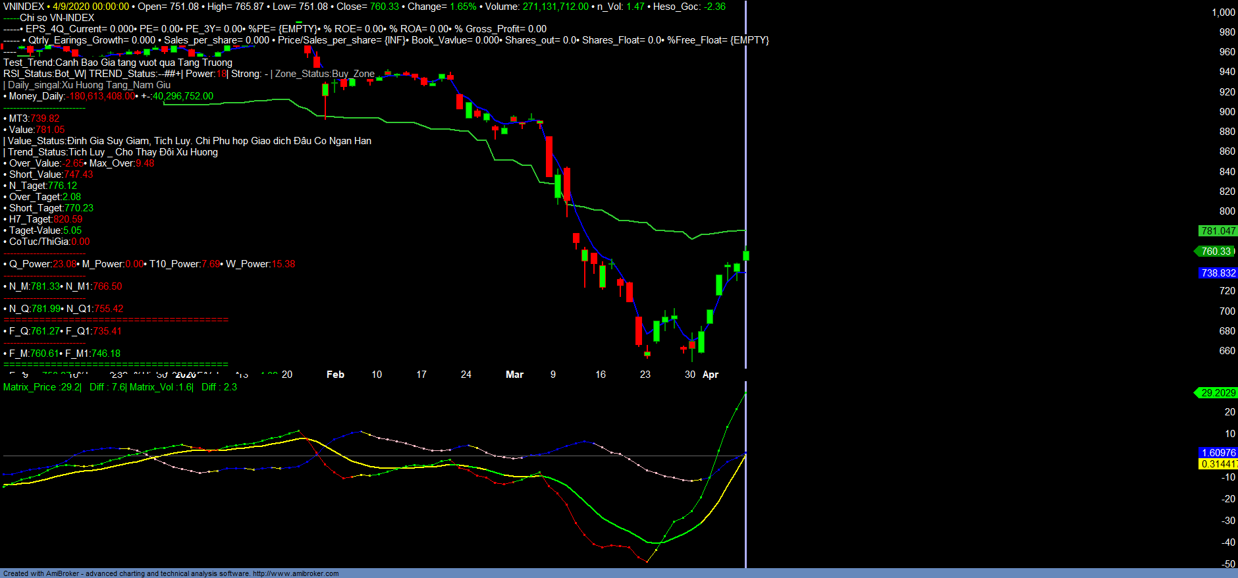This screenshot has height=578, width=1238.
Task: Click the VNINDEX symbol title
Action: tap(24, 7)
